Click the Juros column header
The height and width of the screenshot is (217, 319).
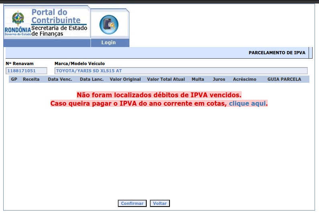click(x=219, y=80)
